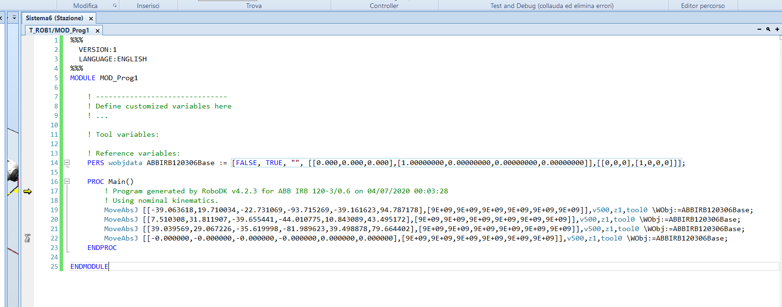Switch to the Sistema6 (Stazione) tab

[x=54, y=18]
